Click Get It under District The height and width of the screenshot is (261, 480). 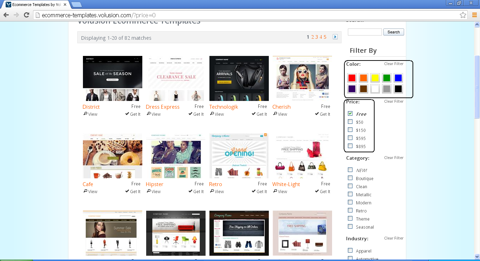[x=133, y=114]
